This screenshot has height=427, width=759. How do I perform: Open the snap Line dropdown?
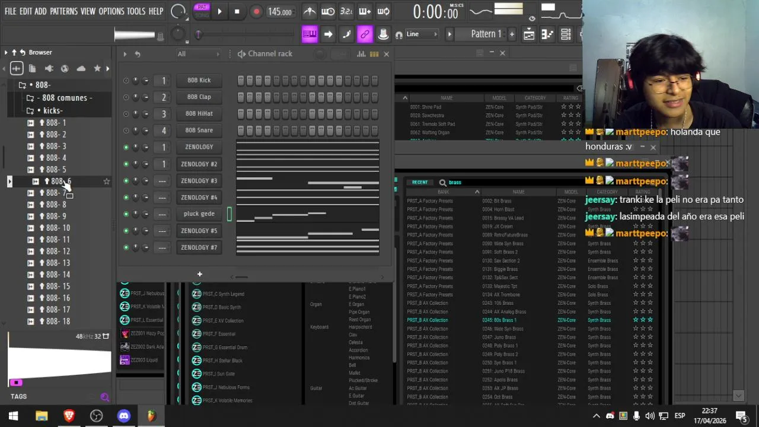pyautogui.click(x=422, y=34)
